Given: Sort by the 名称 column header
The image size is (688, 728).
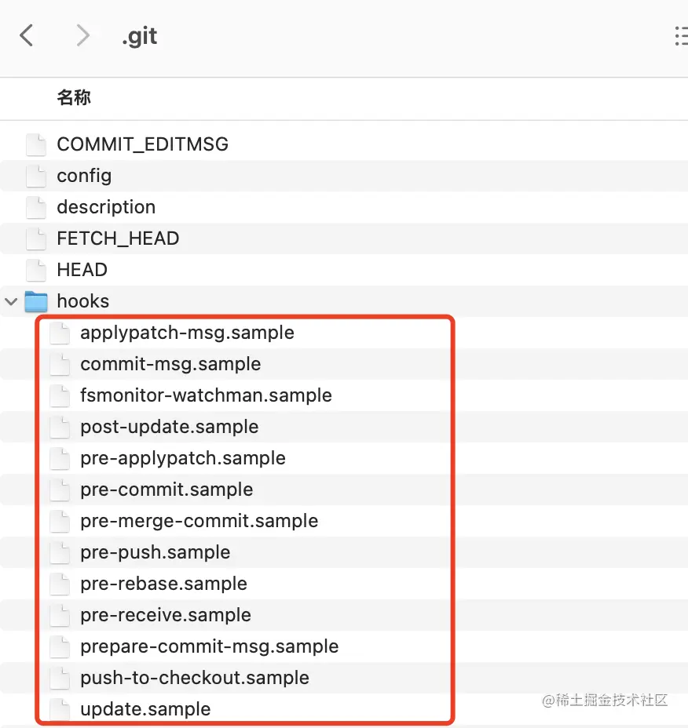Looking at the screenshot, I should [x=74, y=98].
